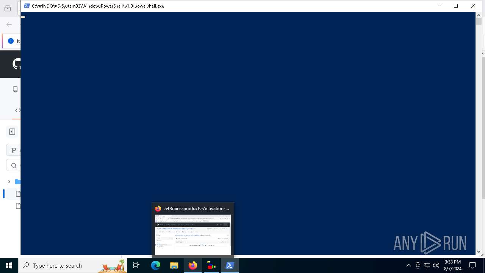
Task: Open the colorful blocks app on taskbar
Action: [211, 265]
